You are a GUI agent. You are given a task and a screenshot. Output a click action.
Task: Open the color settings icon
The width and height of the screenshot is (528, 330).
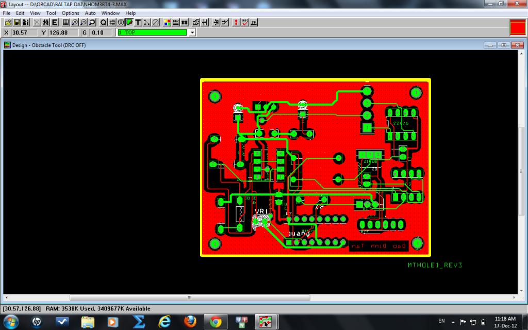(167, 23)
